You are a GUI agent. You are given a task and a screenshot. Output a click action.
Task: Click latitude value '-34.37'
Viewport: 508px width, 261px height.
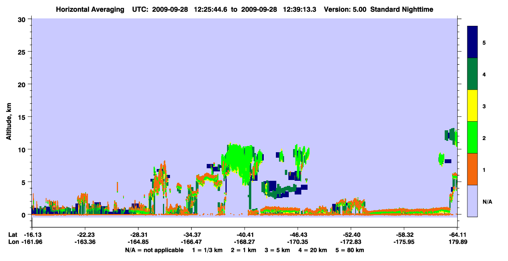191,235
